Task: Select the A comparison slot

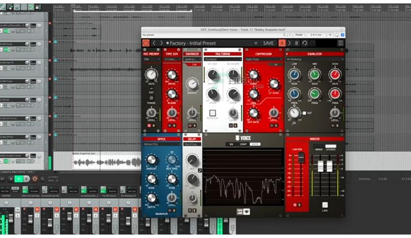Action: (282, 43)
